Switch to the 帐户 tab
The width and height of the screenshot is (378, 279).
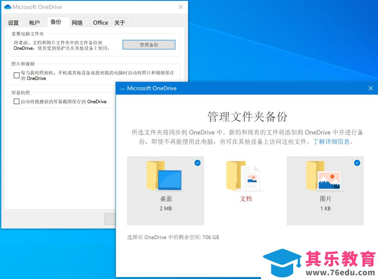(34, 23)
